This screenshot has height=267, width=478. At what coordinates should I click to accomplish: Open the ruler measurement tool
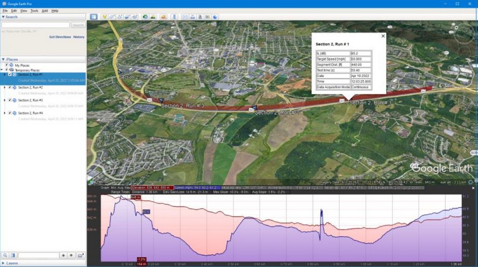coord(175,17)
